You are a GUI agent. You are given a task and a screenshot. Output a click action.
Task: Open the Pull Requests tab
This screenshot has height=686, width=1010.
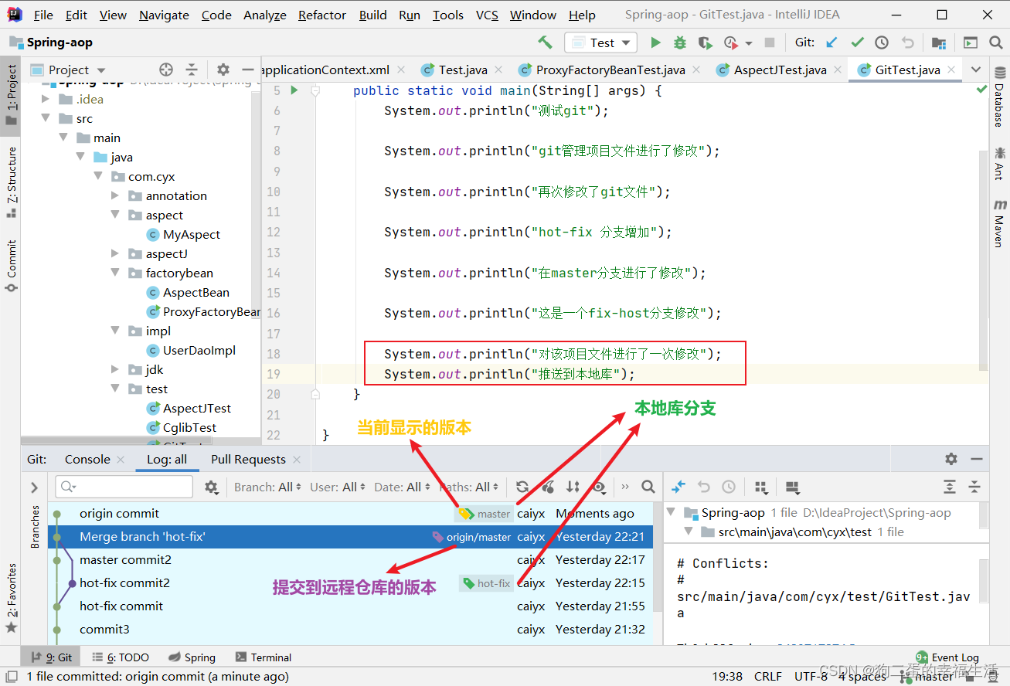[x=248, y=459]
